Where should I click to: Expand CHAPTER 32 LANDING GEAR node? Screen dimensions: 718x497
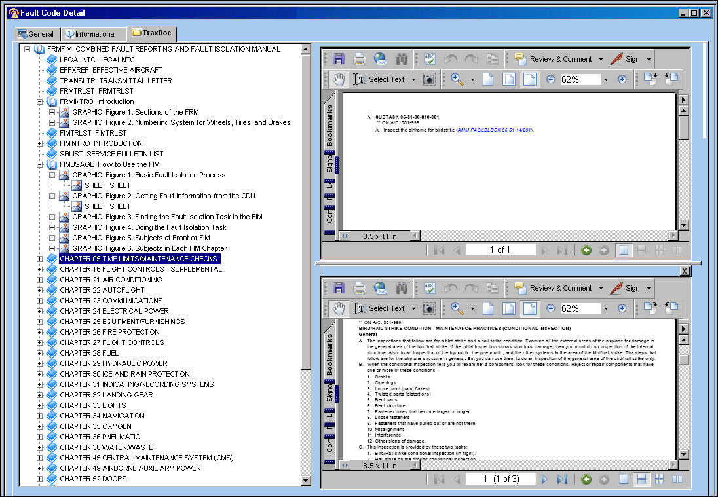point(40,396)
